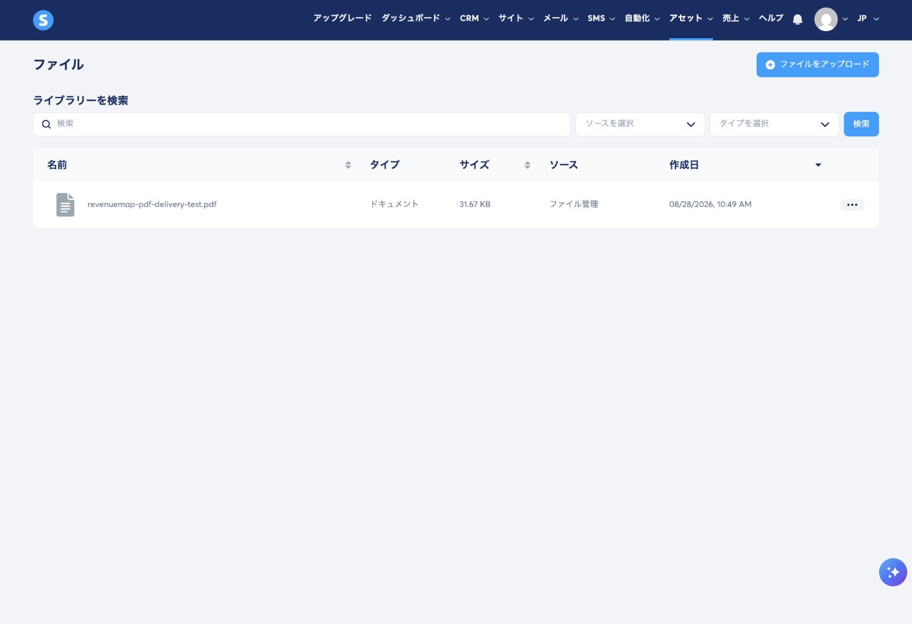Click the user avatar icon
Screen dimensions: 912x624
[x=825, y=19]
